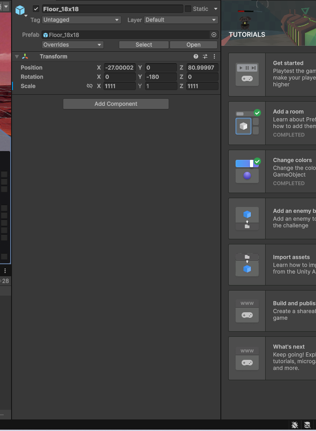This screenshot has width=316, height=431.
Task: Expand the prefab Overrides dropdown
Action: pos(73,45)
